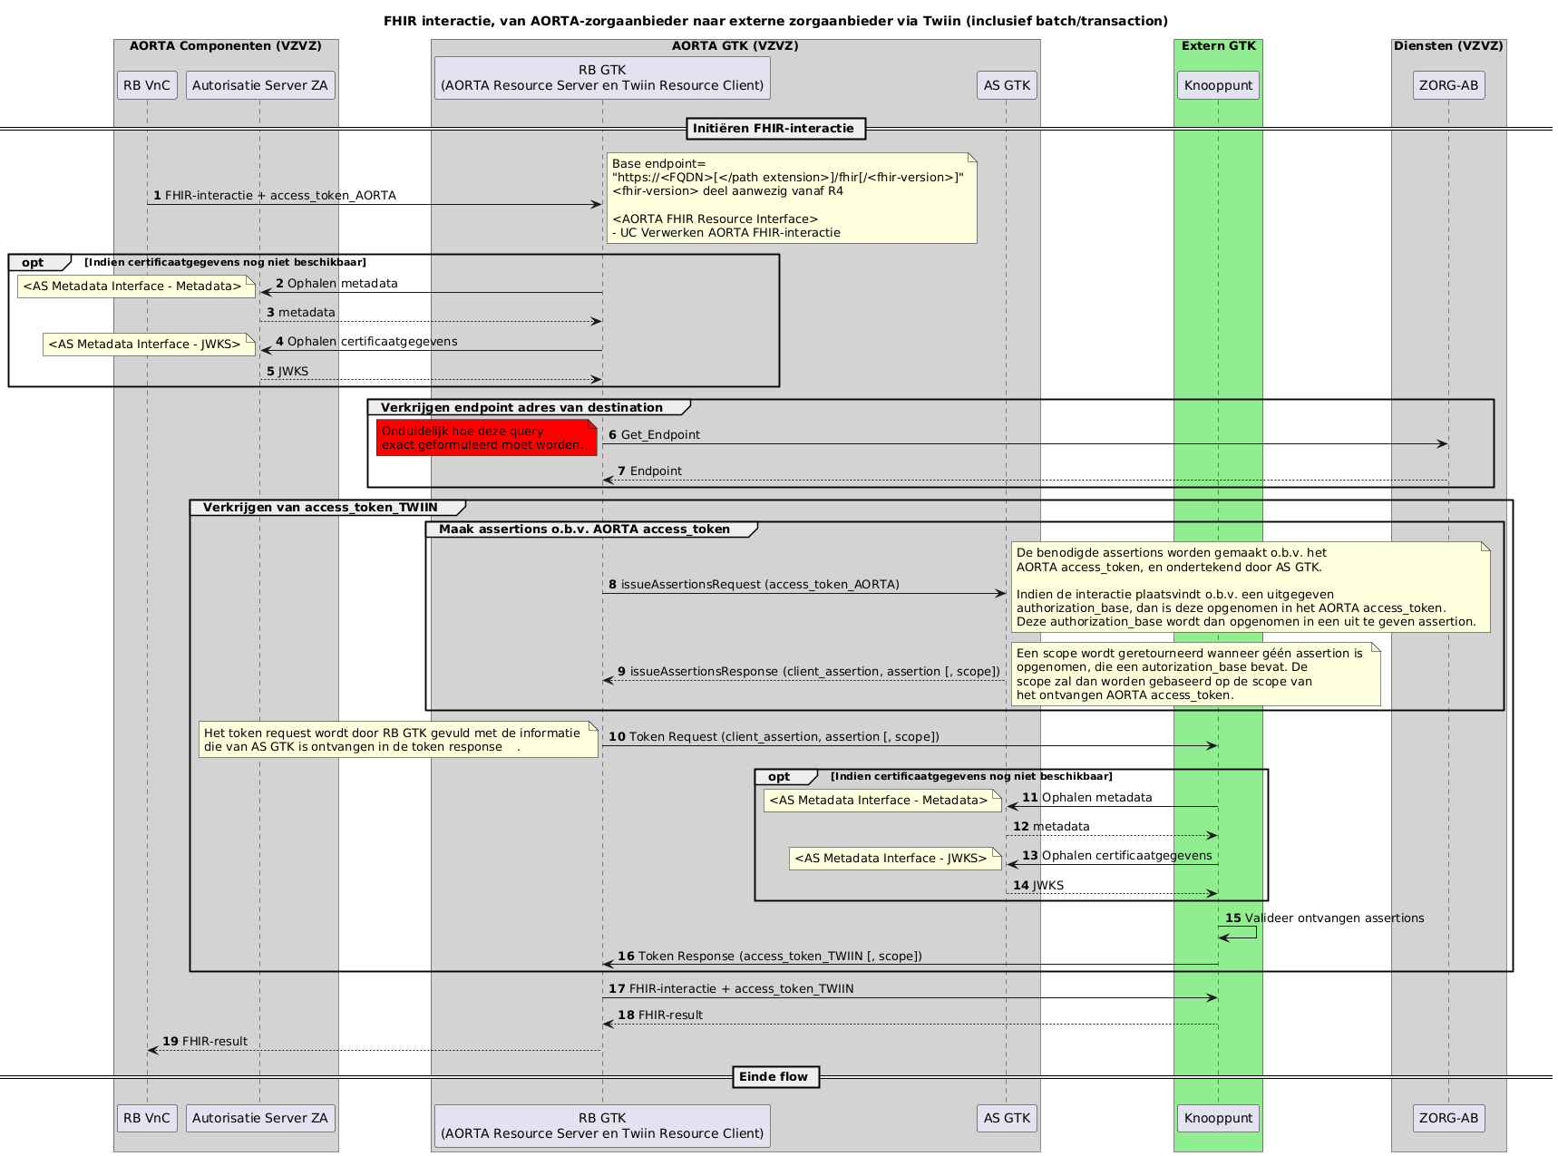Screen dimensions: 1558x1156
Task: Select the AS GTK participant box
Action: point(1006,85)
